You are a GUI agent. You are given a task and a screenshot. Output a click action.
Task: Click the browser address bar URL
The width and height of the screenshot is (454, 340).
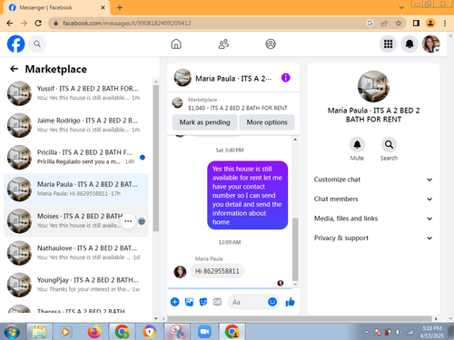click(x=127, y=23)
